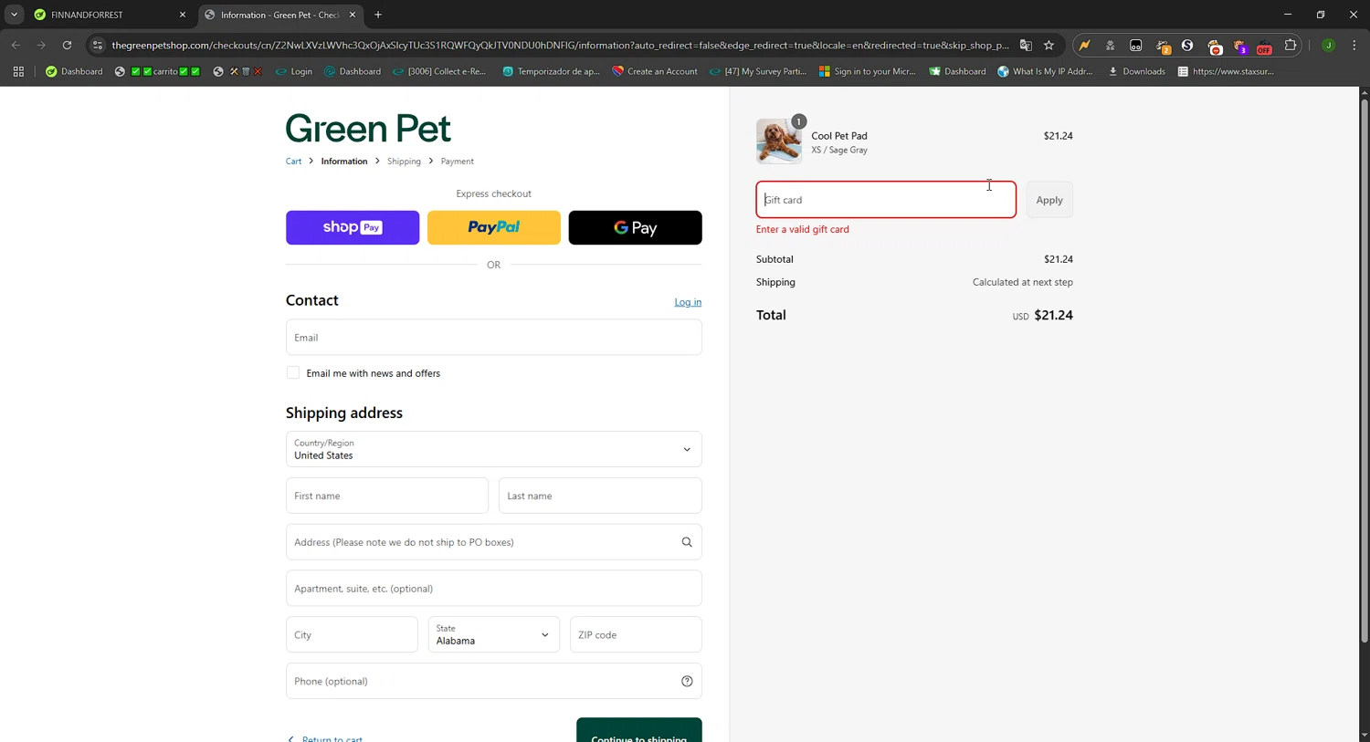Screen dimensions: 1370x742
Task: Expand the Country/Region dropdown
Action: [493, 449]
